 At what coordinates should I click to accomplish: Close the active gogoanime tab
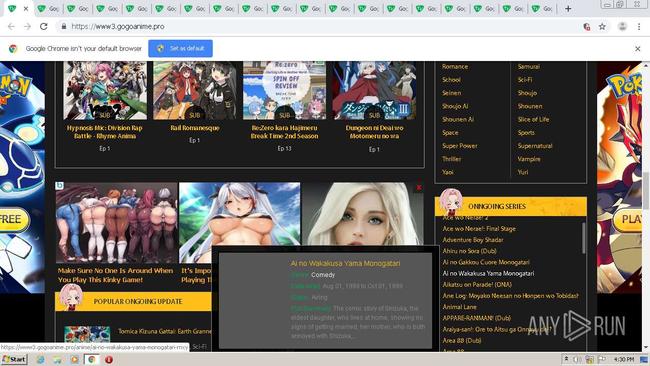pos(26,9)
